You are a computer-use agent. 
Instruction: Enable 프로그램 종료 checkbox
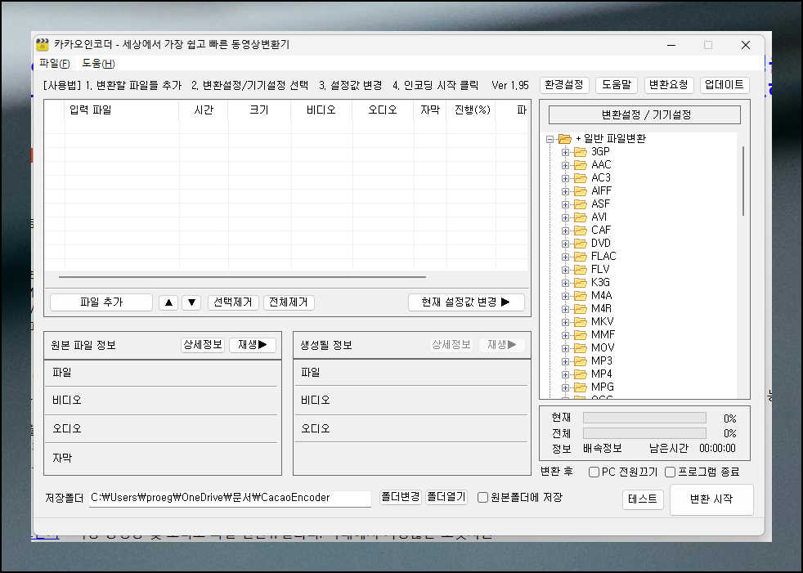(x=670, y=472)
